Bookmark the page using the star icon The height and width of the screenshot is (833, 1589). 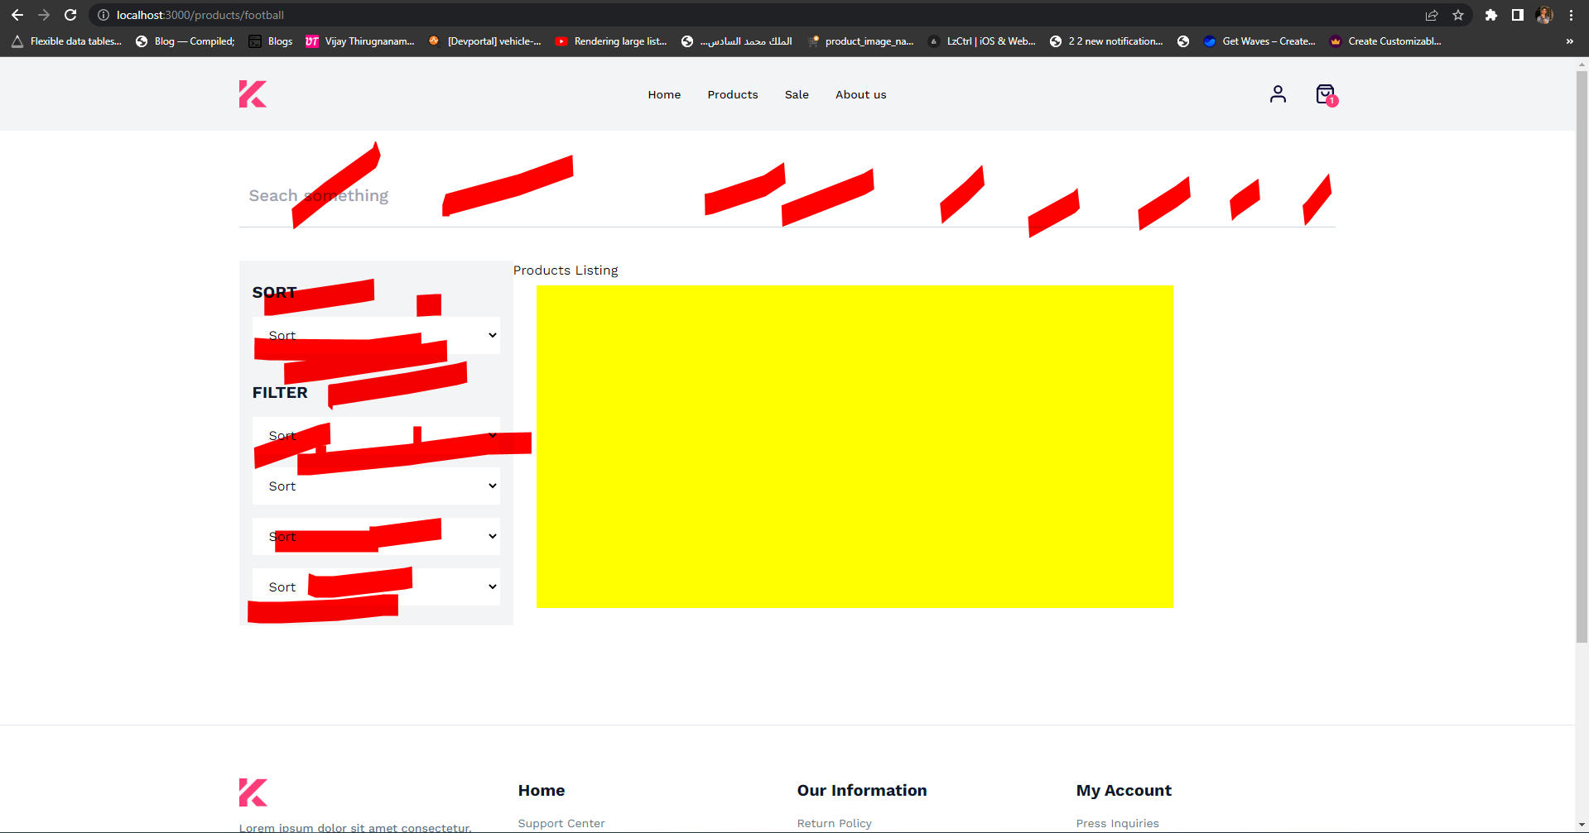[1459, 15]
